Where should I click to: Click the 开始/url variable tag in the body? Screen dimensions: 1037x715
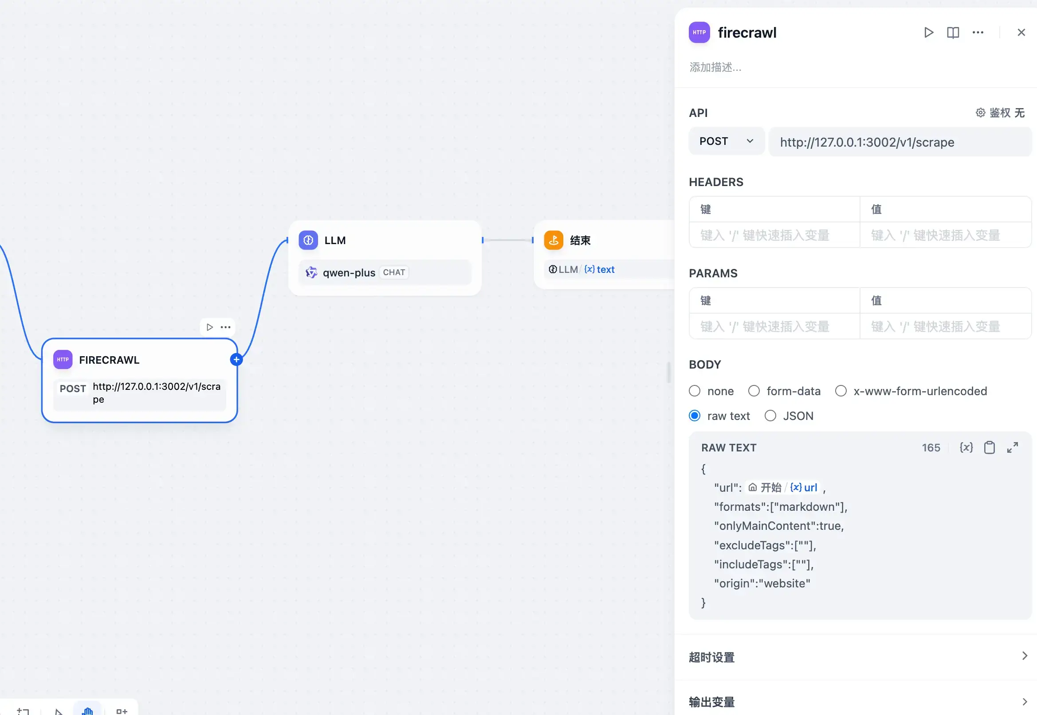point(783,487)
